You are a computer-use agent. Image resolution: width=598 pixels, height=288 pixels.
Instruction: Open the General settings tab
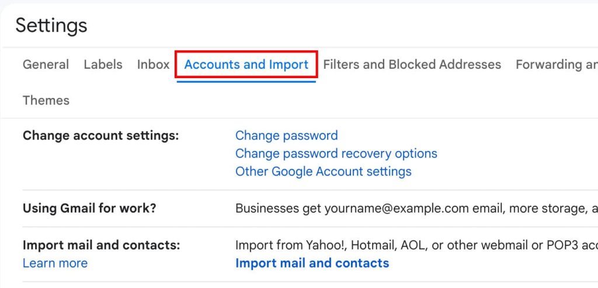tap(46, 65)
